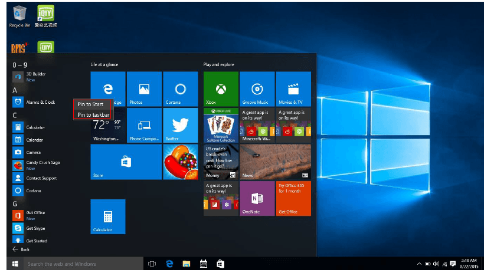Open the OneNote tile
Viewport: 494px width, 276px height.
tap(257, 198)
